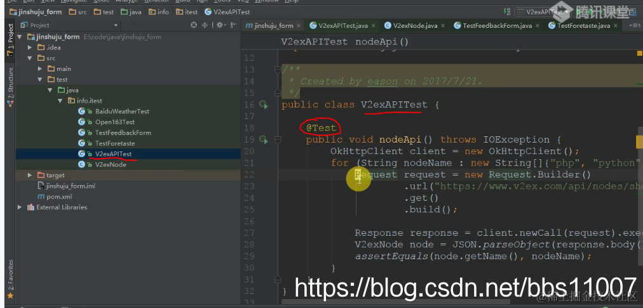
Task: Select V2exAPITest in project tree
Action: tap(114, 154)
